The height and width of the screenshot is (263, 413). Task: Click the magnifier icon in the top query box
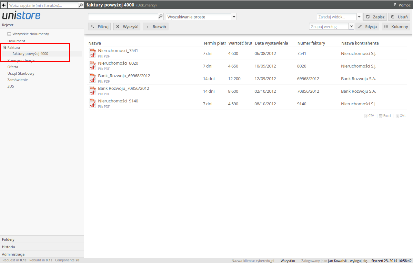(81, 5)
